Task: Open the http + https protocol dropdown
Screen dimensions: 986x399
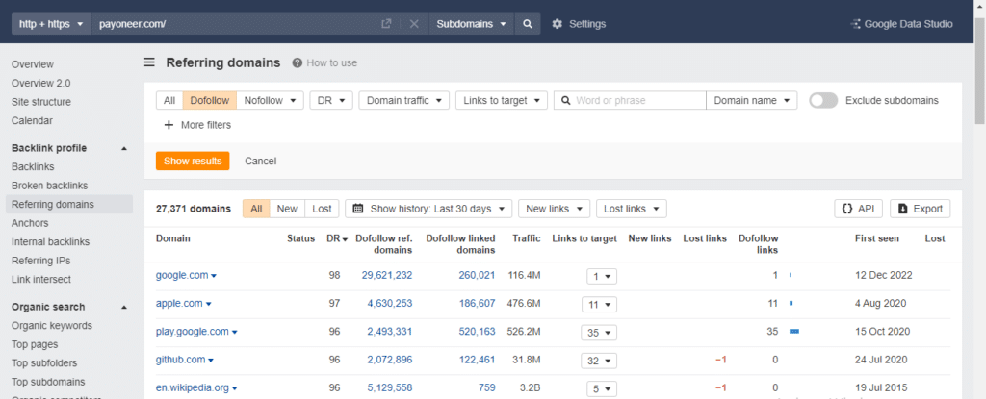Action: [51, 24]
